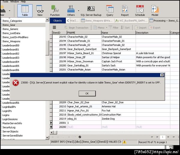The image size is (180, 155).
Task: Expand the User dropdown arrow
Action: [x=10, y=11]
